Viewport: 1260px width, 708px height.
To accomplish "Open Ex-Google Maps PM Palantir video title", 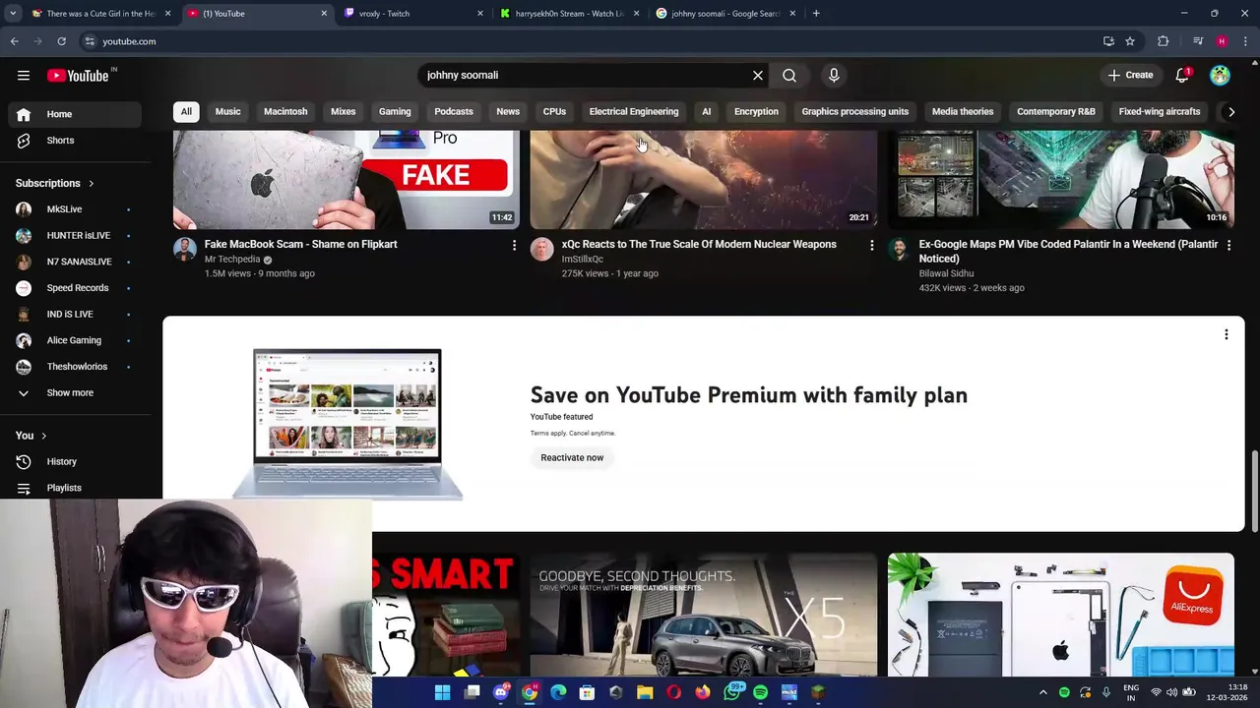I will pos(1068,251).
